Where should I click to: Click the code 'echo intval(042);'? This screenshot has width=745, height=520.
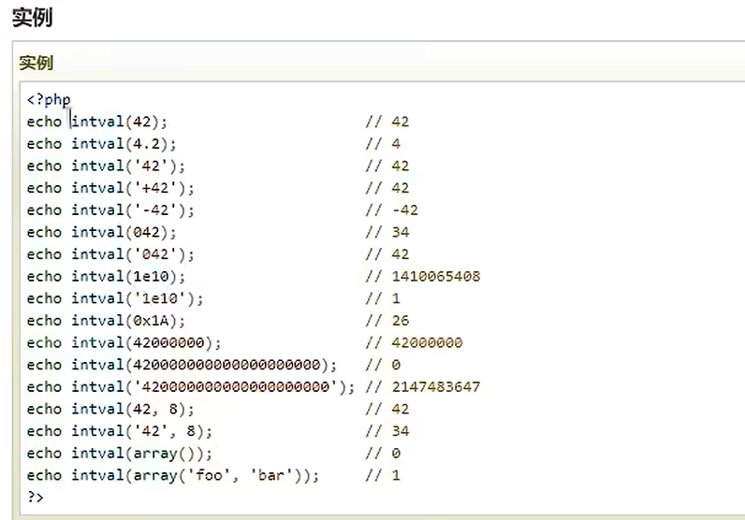click(x=101, y=232)
